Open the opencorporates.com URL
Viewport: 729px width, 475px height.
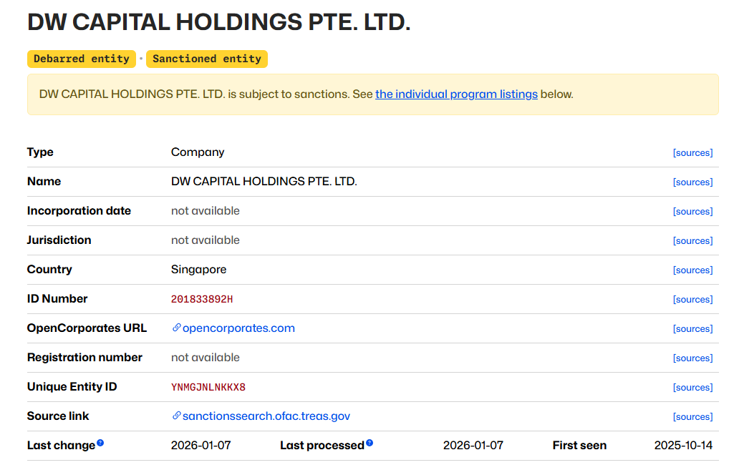(238, 328)
